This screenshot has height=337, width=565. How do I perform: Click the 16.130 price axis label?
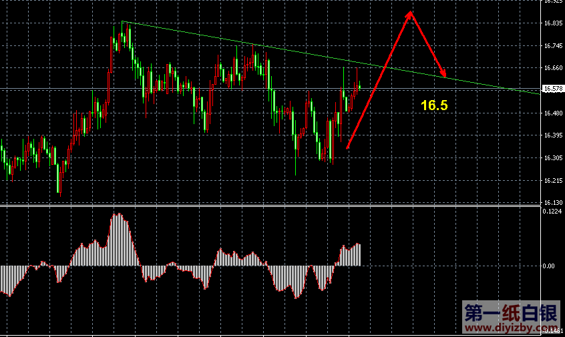pyautogui.click(x=552, y=203)
